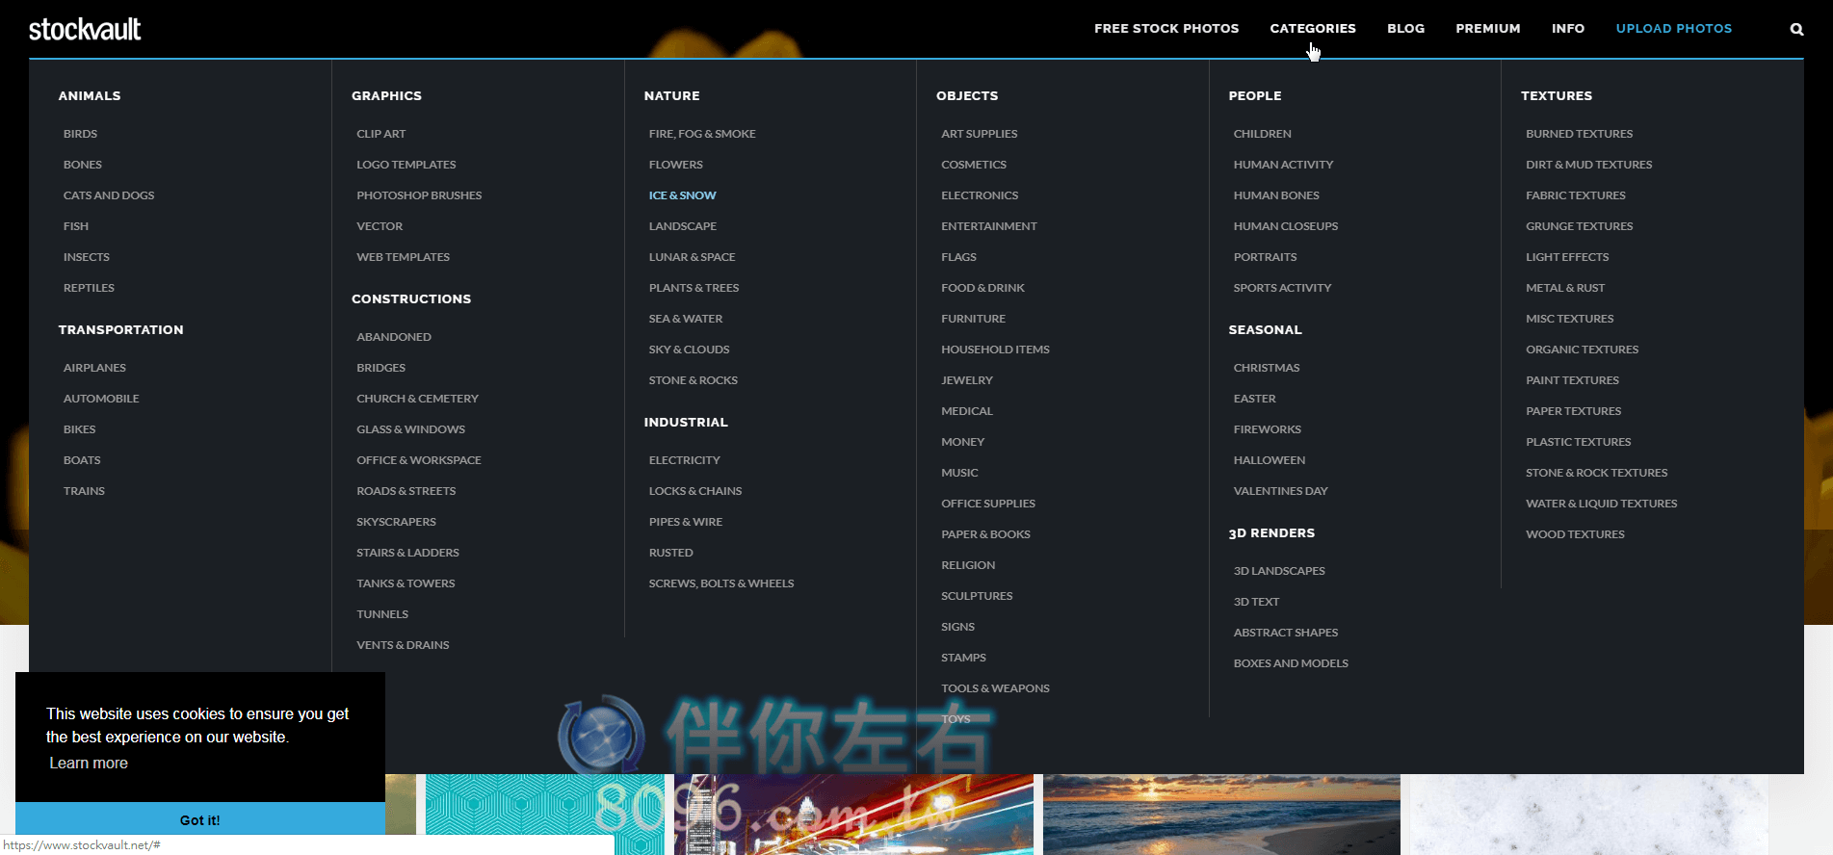Open the Birds category
The width and height of the screenshot is (1833, 855).
point(80,134)
